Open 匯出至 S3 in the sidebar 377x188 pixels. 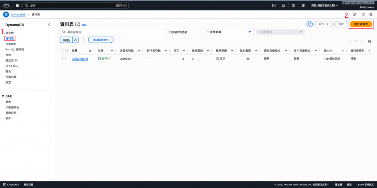click(x=11, y=60)
